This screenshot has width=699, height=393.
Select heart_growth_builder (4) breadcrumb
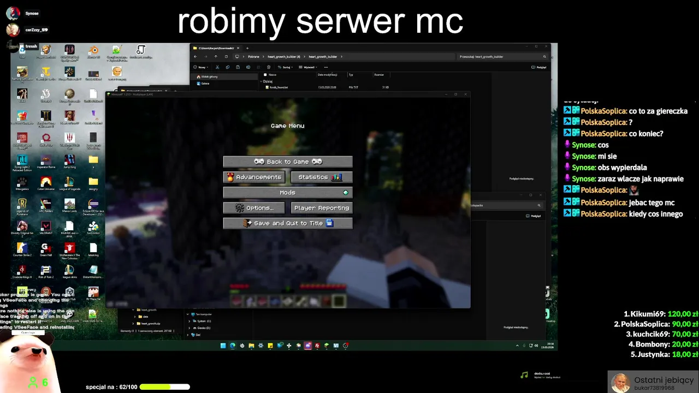[284, 57]
